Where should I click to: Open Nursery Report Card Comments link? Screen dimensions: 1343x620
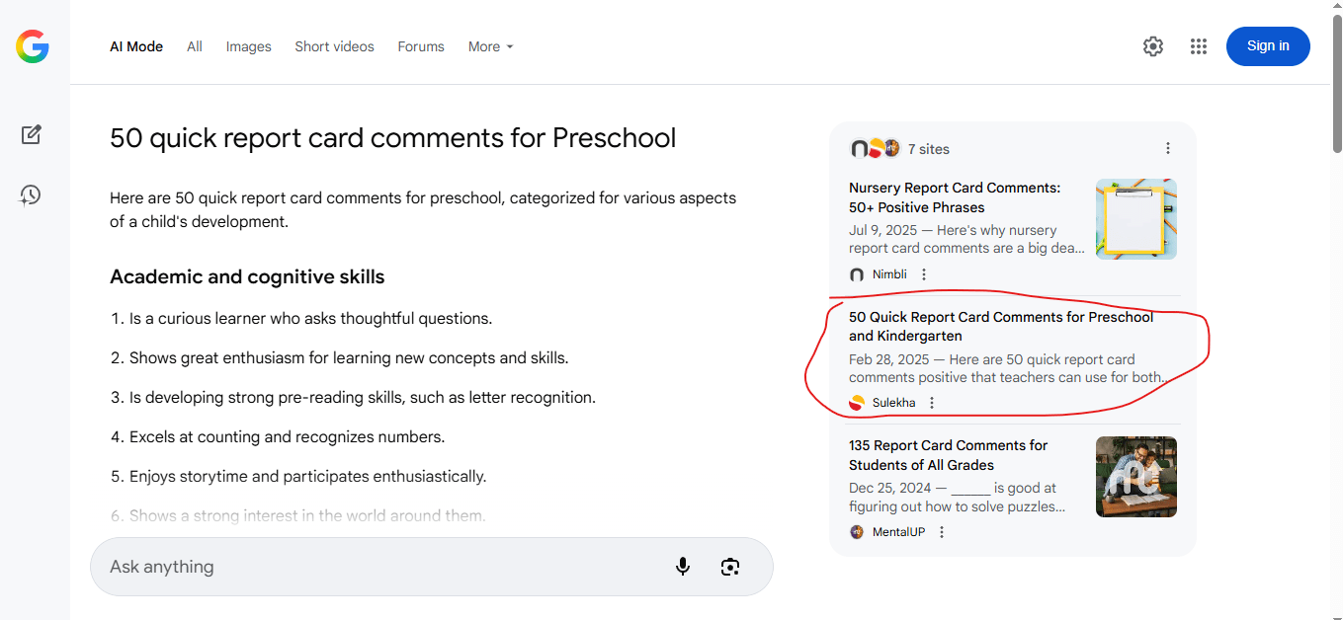954,197
